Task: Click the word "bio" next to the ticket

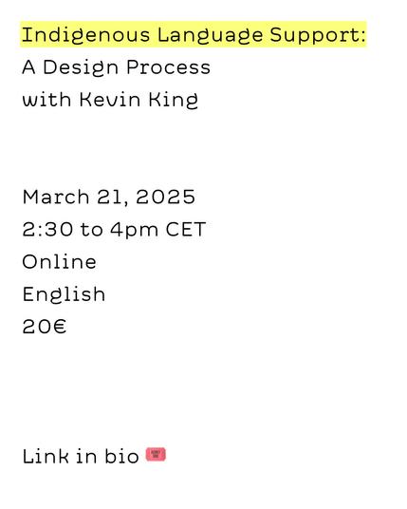Action: 121,456
